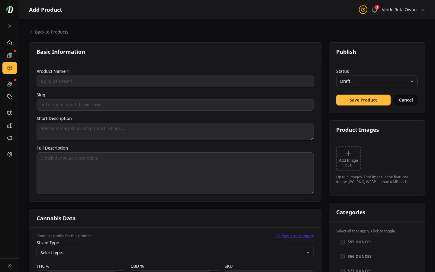Expand the collapsed sidebar with double chevron
This screenshot has height=272, width=435.
pos(10,26)
